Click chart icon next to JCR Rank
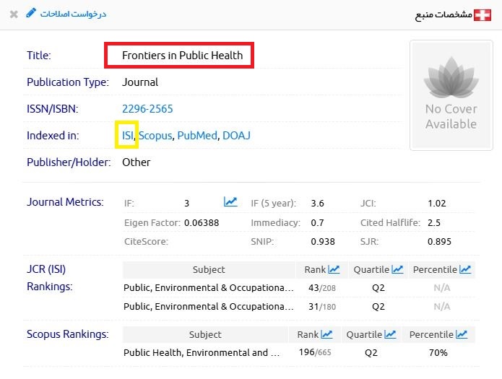Image resolution: width=502 pixels, height=379 pixels. tap(334, 270)
